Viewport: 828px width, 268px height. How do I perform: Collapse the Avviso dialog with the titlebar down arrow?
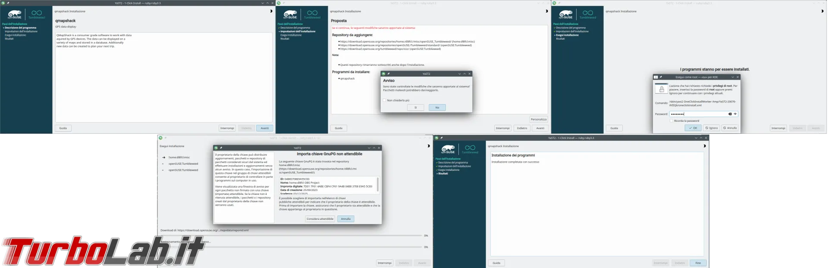click(x=459, y=74)
